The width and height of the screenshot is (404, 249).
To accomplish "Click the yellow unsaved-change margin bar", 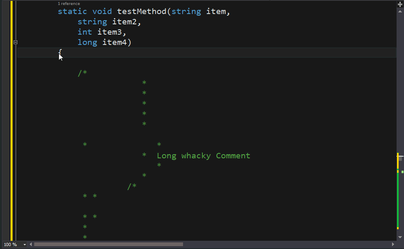I will [12, 121].
